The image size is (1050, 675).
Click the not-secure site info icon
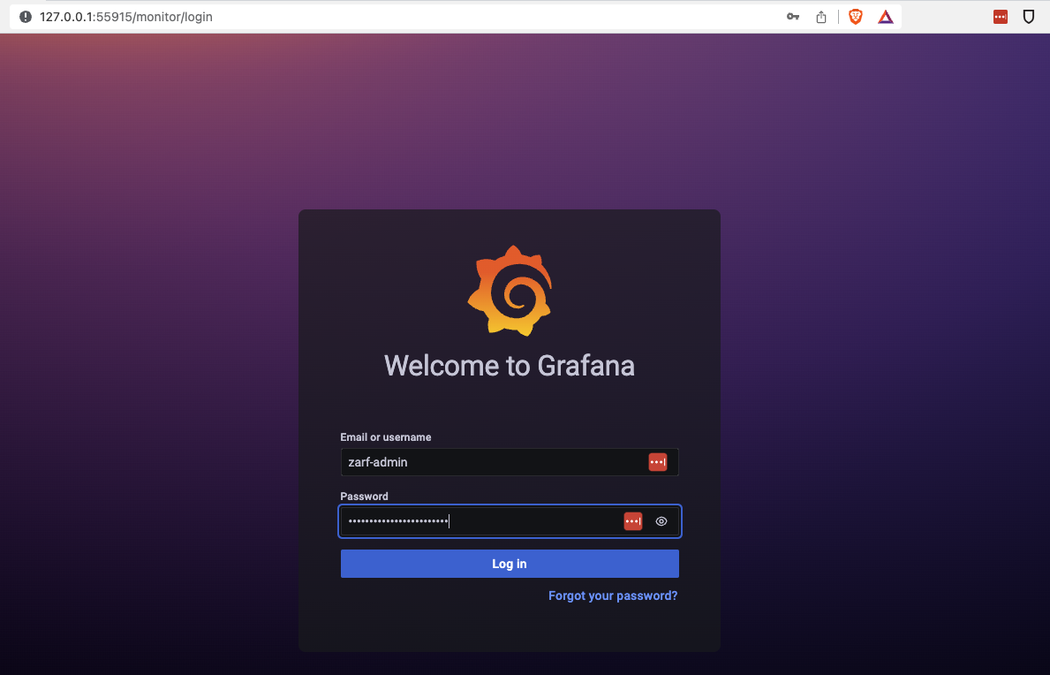click(26, 17)
